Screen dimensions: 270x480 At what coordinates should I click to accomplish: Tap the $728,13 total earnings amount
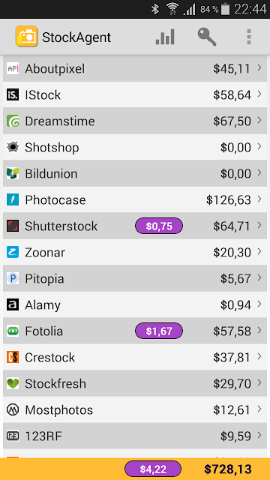pos(228,469)
